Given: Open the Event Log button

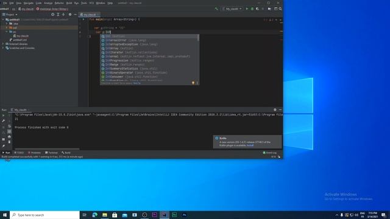Looking at the screenshot, I should 269,153.
